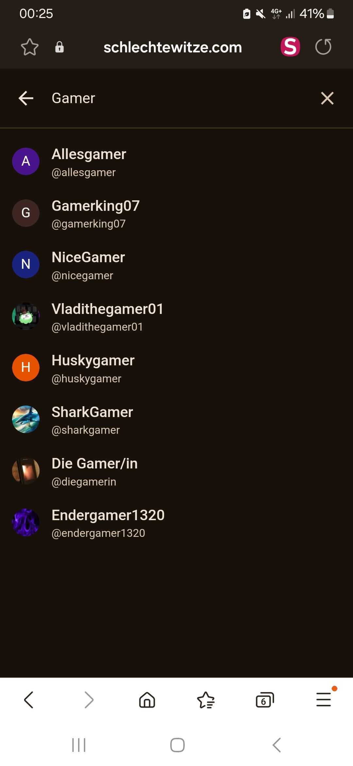Screen dimensions: 353x766
Task: View site security lock info
Action: [59, 47]
